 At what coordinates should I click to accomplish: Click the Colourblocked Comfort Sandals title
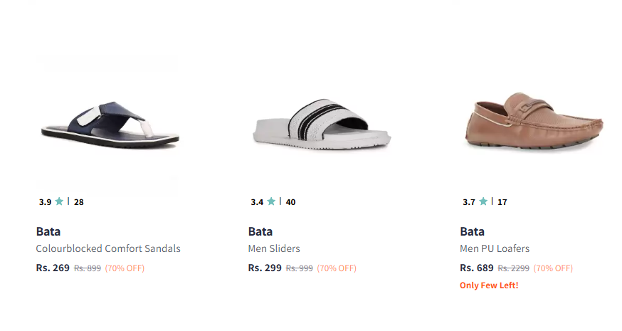click(108, 249)
